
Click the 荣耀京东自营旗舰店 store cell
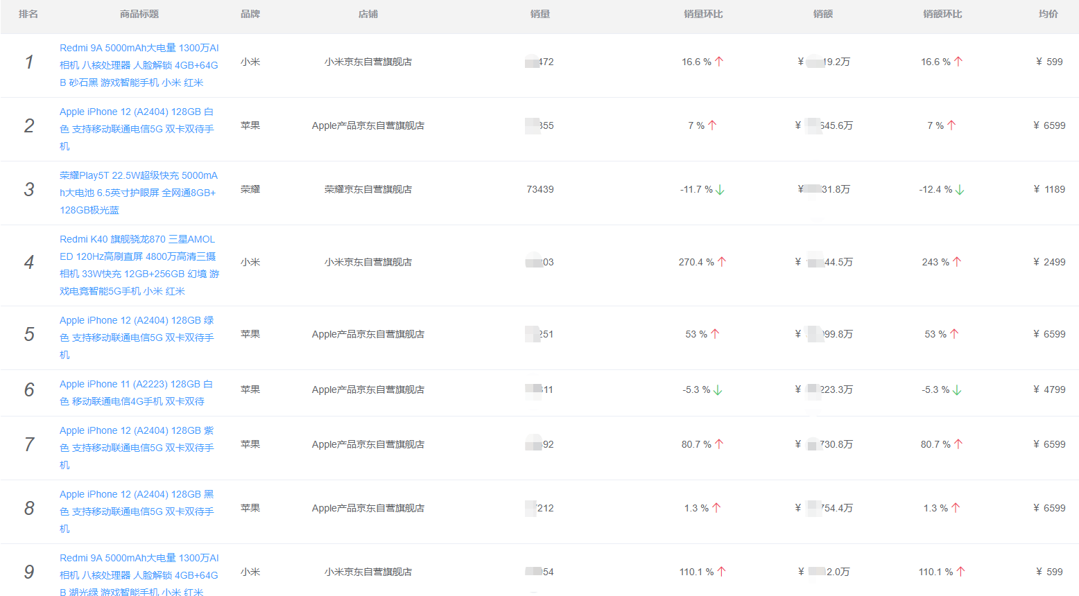pos(368,189)
